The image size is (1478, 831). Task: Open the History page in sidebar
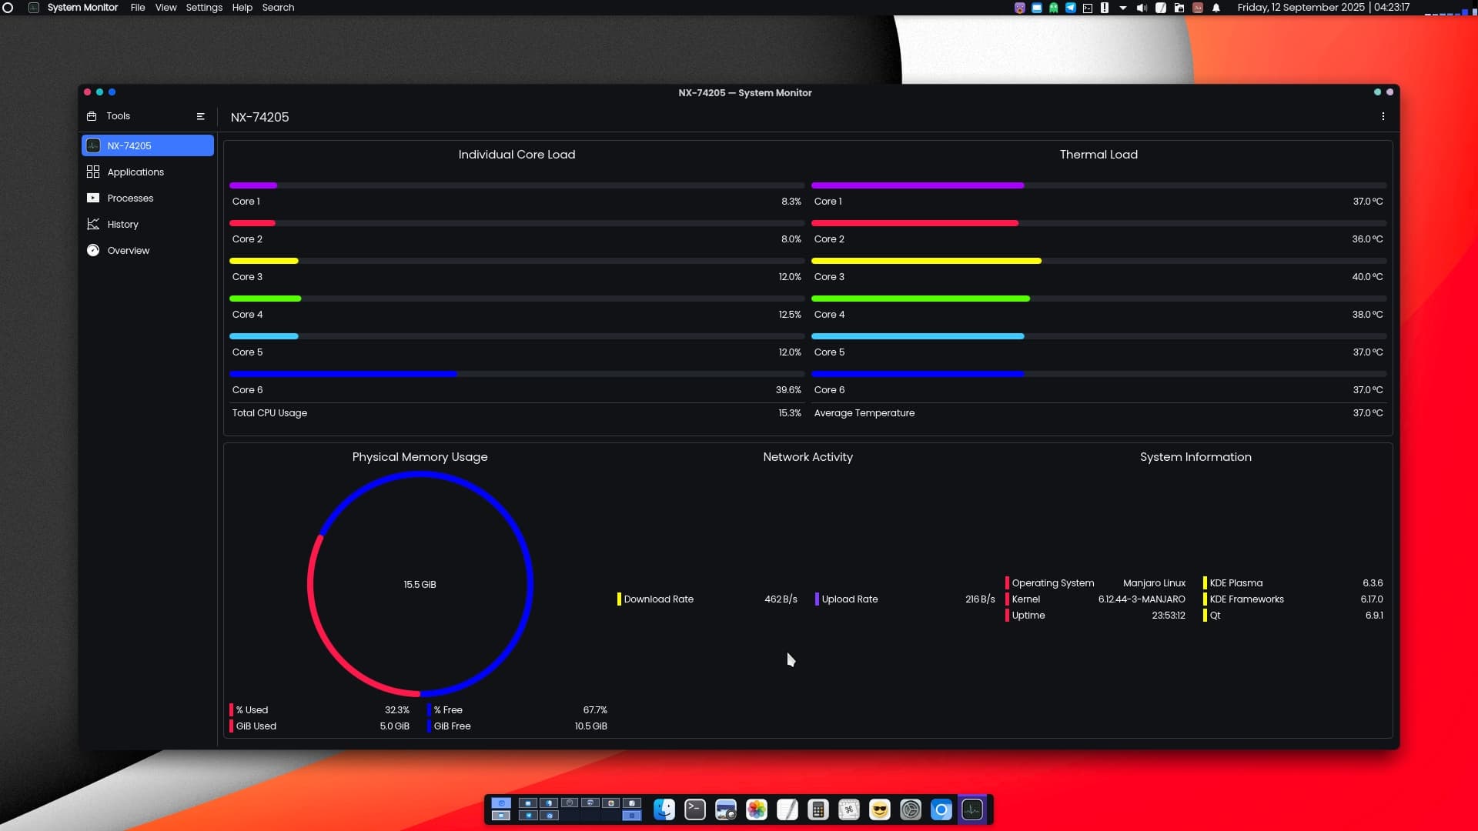(x=122, y=224)
